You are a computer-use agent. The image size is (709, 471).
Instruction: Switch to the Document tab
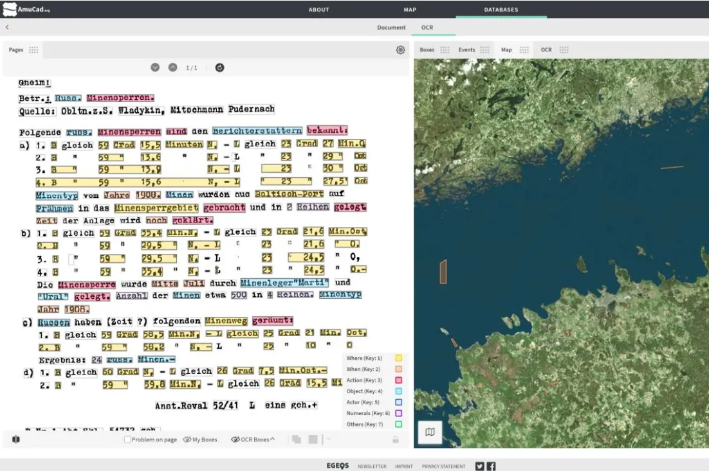[x=391, y=28]
